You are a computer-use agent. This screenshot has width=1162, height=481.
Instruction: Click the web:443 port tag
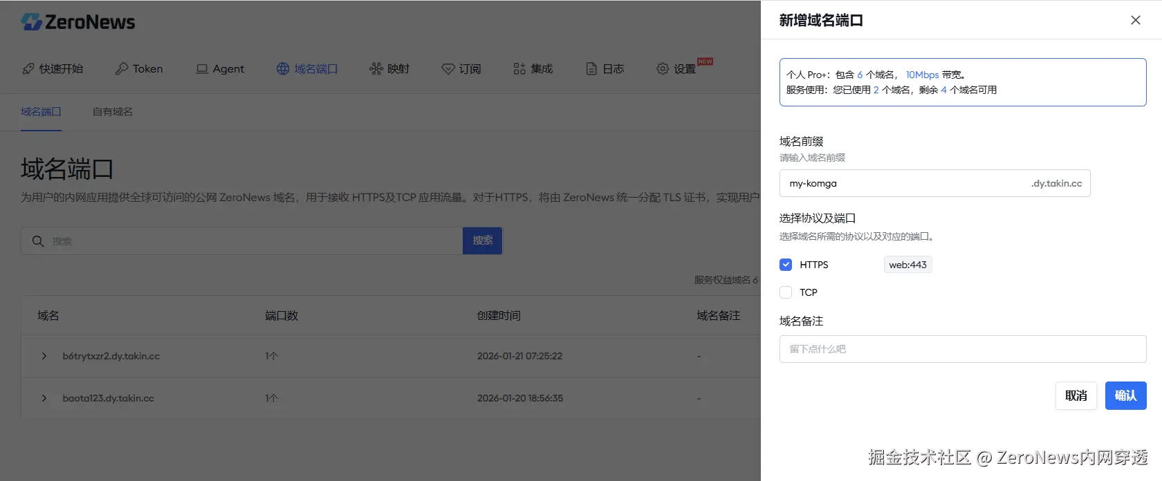coord(908,265)
